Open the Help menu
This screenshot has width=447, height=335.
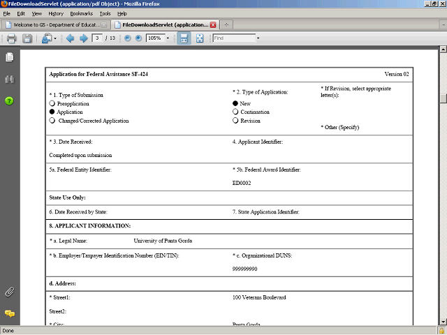click(122, 13)
